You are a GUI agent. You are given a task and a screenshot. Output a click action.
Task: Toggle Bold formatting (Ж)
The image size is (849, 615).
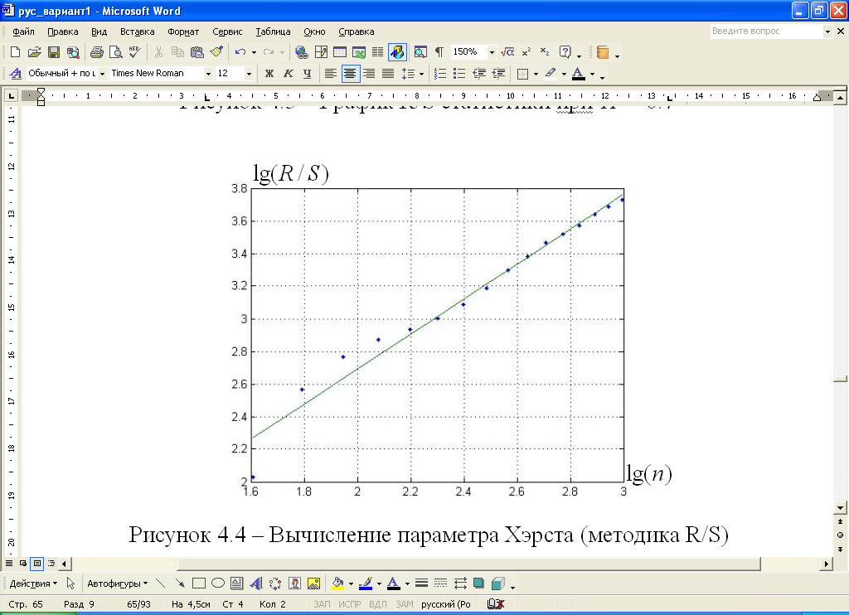click(x=269, y=74)
